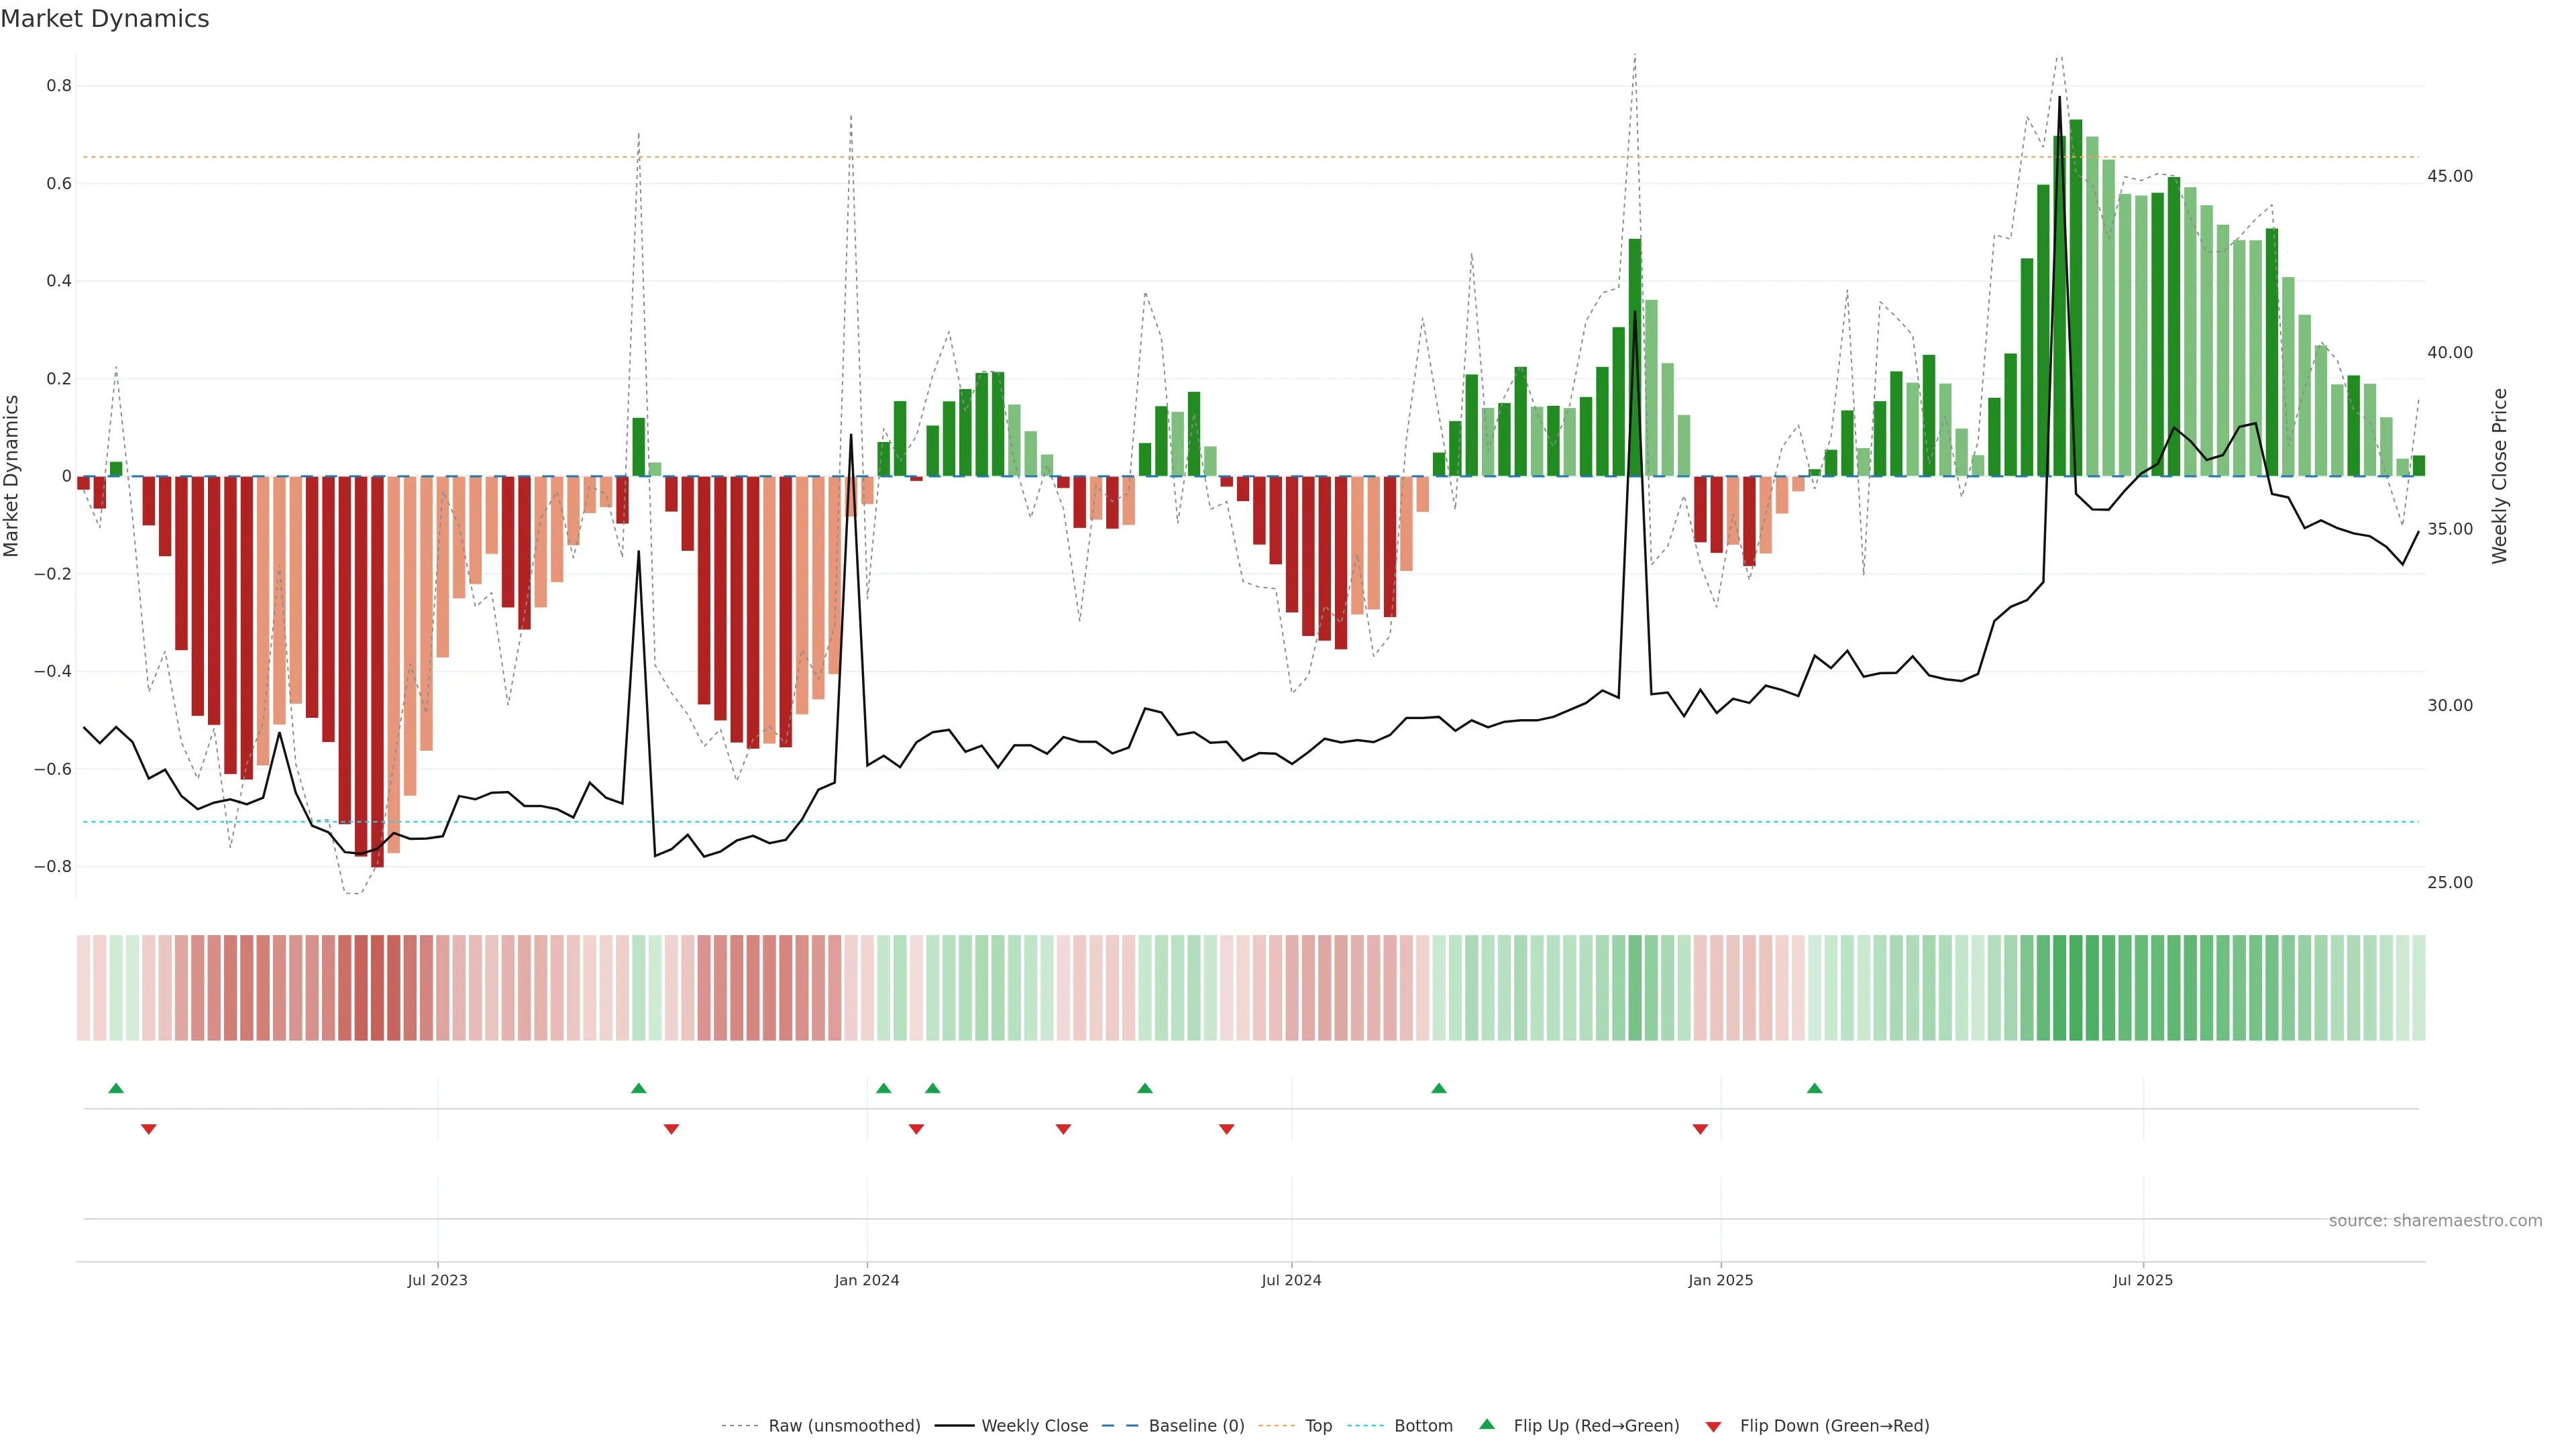Click the orange dashed Top line swatch in legend
2576x1449 pixels.
[x=1276, y=1425]
